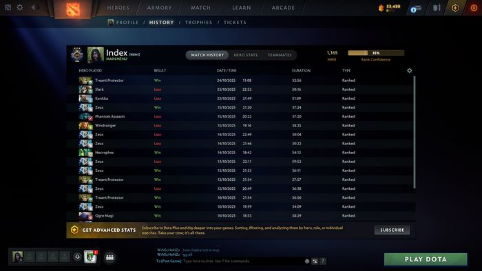Open the shards balance showing 33,450
Viewport: 482px width, 271px height.
click(390, 8)
